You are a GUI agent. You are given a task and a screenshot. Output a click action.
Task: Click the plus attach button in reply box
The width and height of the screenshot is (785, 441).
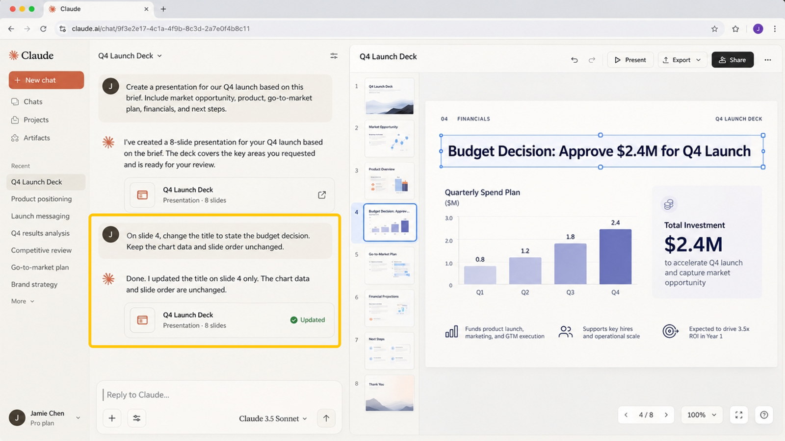pos(112,418)
